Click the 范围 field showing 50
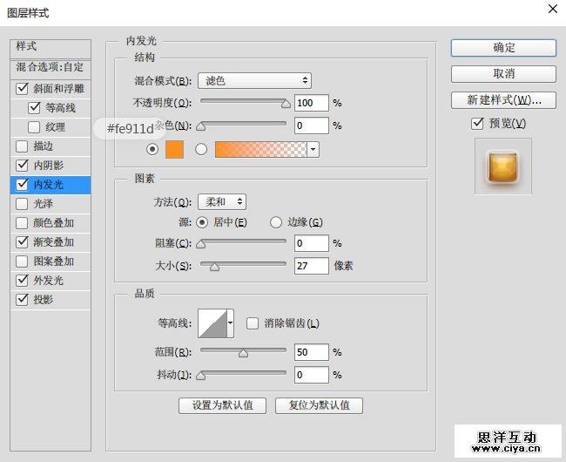 pyautogui.click(x=312, y=352)
